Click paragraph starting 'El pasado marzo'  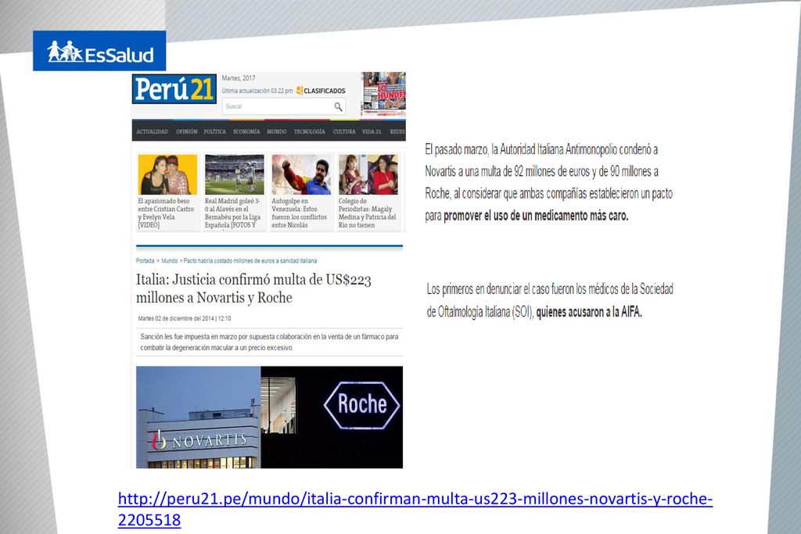pyautogui.click(x=548, y=182)
